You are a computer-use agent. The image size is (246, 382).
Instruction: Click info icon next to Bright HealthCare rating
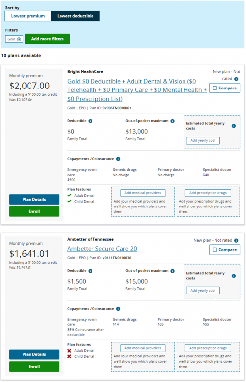pos(236,79)
